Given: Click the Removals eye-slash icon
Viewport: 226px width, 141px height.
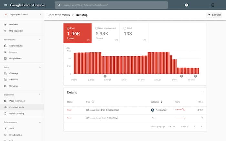Looking at the screenshot, I should click(x=5, y=86).
